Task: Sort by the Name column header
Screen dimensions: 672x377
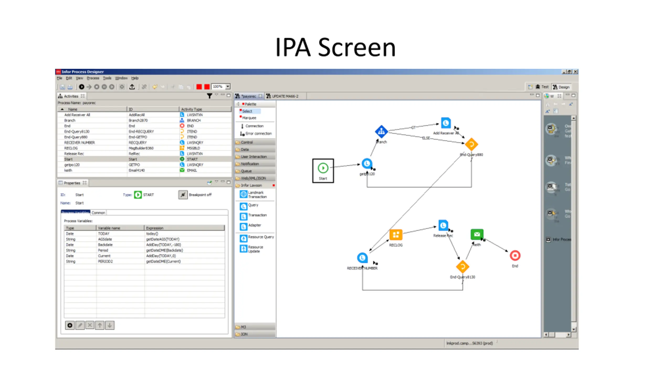Action: click(92, 109)
